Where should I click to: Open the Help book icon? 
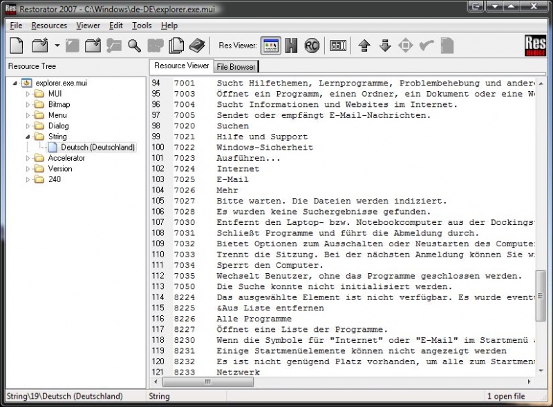click(x=197, y=46)
